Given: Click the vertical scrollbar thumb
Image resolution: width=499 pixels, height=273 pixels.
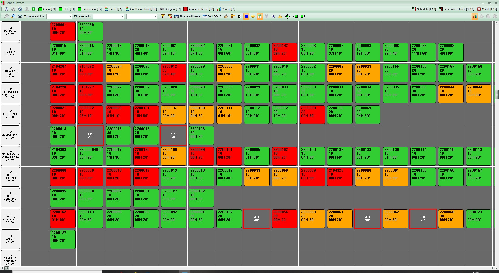Looking at the screenshot, I should (x=497, y=95).
